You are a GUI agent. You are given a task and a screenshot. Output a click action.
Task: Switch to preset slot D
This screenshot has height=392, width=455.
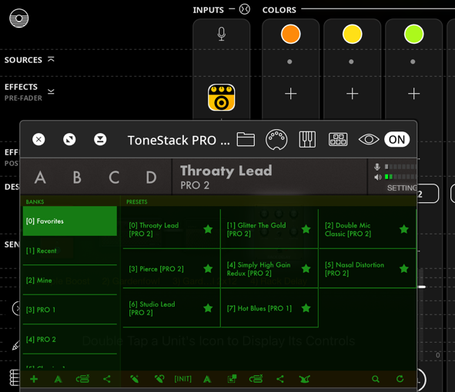pyautogui.click(x=151, y=178)
